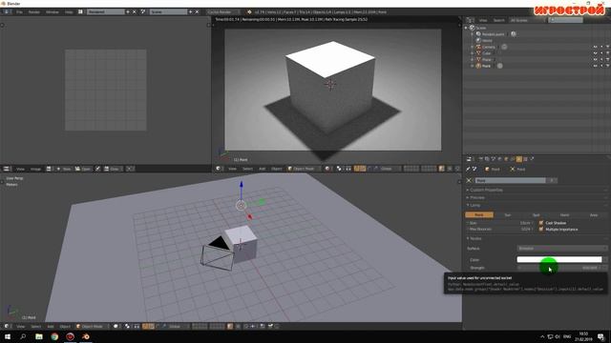The height and width of the screenshot is (343, 611).
Task: Click the lamp datablock name field
Action: [511, 181]
